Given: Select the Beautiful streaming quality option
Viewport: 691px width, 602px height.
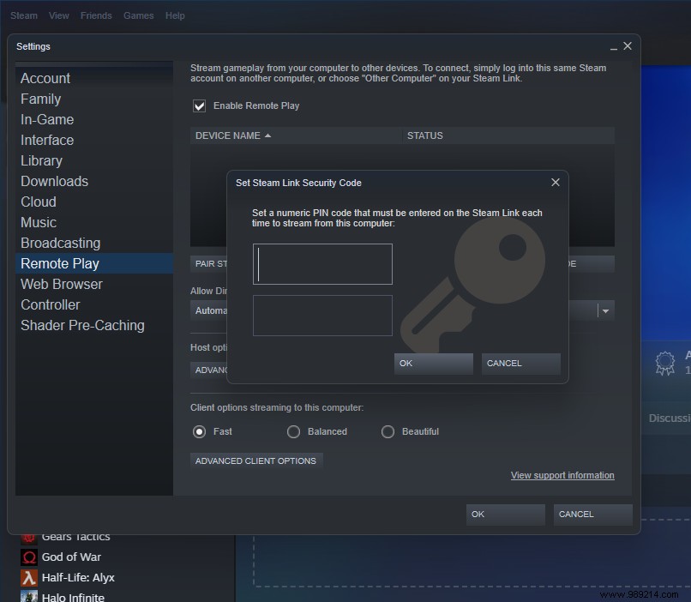Looking at the screenshot, I should (388, 431).
